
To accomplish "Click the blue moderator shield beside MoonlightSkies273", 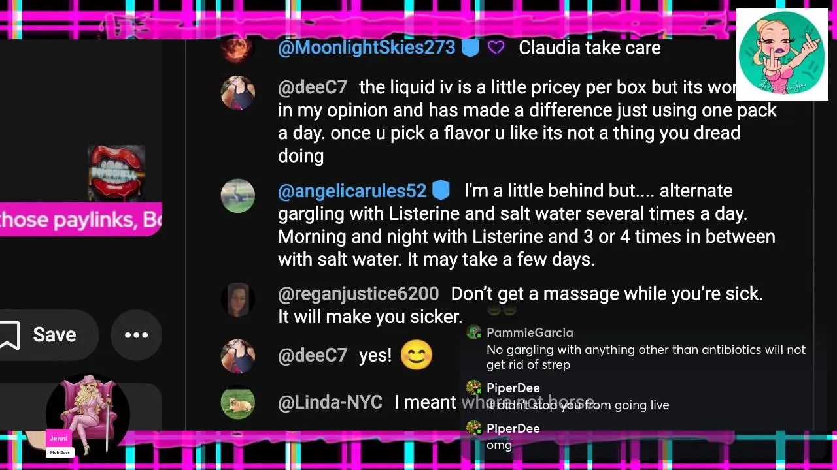I will click(470, 48).
